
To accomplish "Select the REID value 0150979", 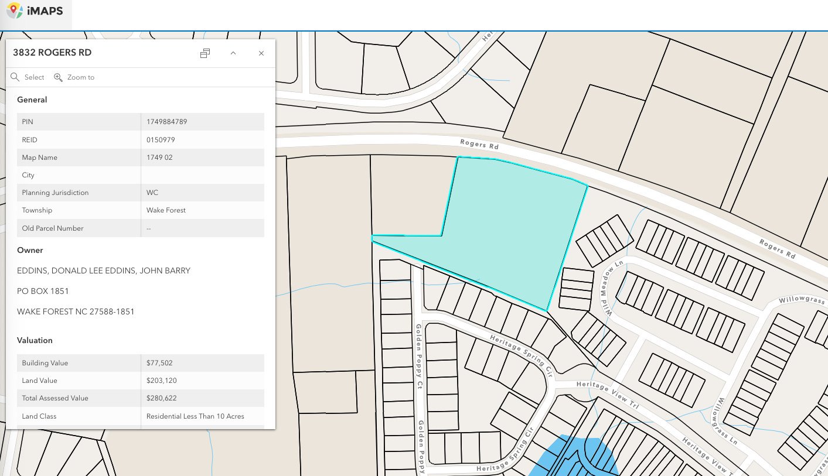I will 161,140.
